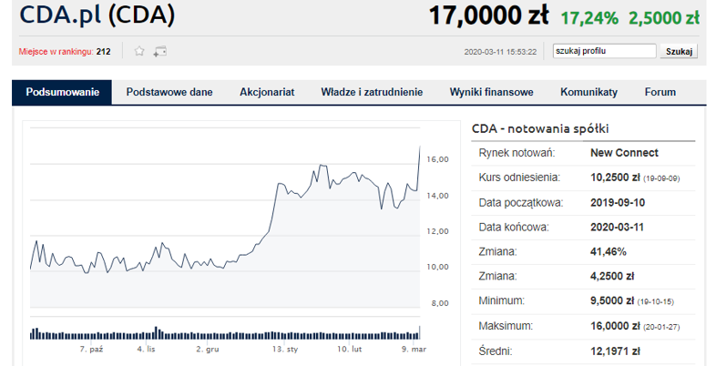Click timestamp 2020-03-11 15:53:22
716x366 pixels.
tap(500, 52)
